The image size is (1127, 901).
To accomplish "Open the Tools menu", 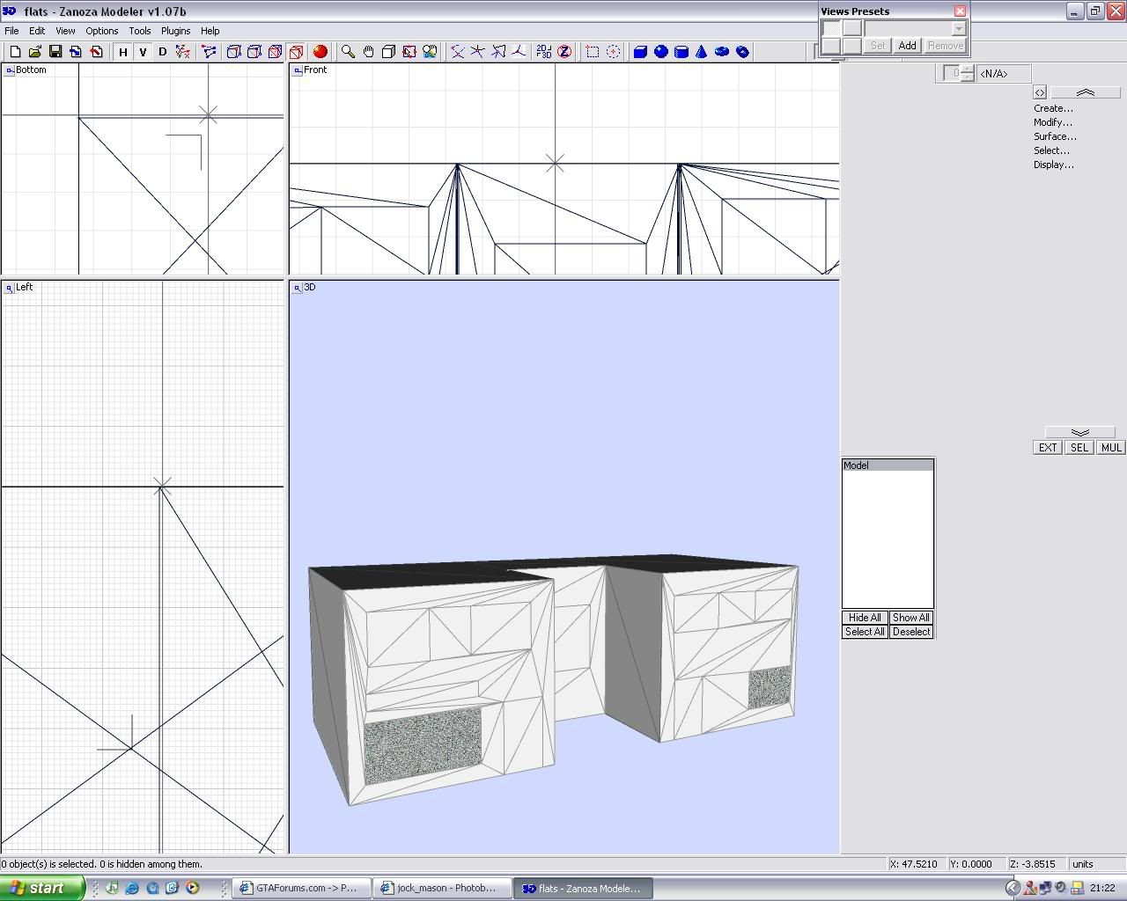I will [x=139, y=31].
